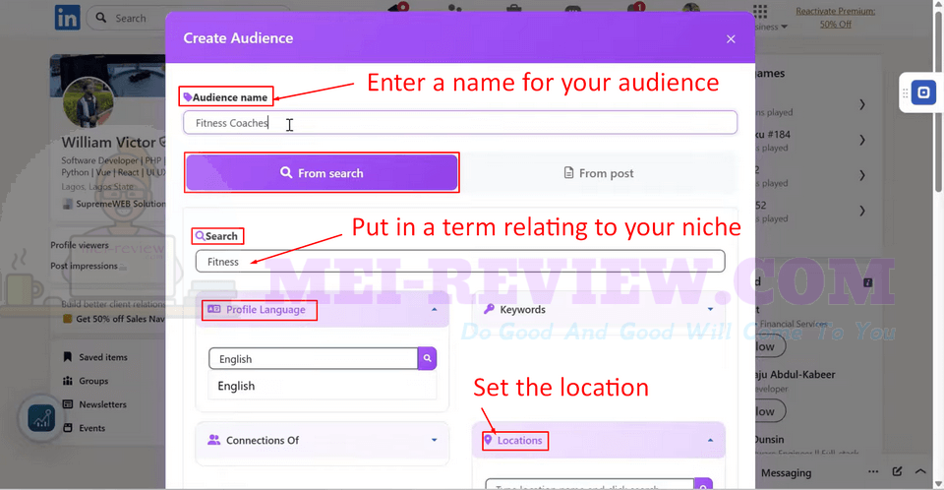Expand Messaging panel with up chevron
This screenshot has width=944, height=490.
click(x=920, y=472)
